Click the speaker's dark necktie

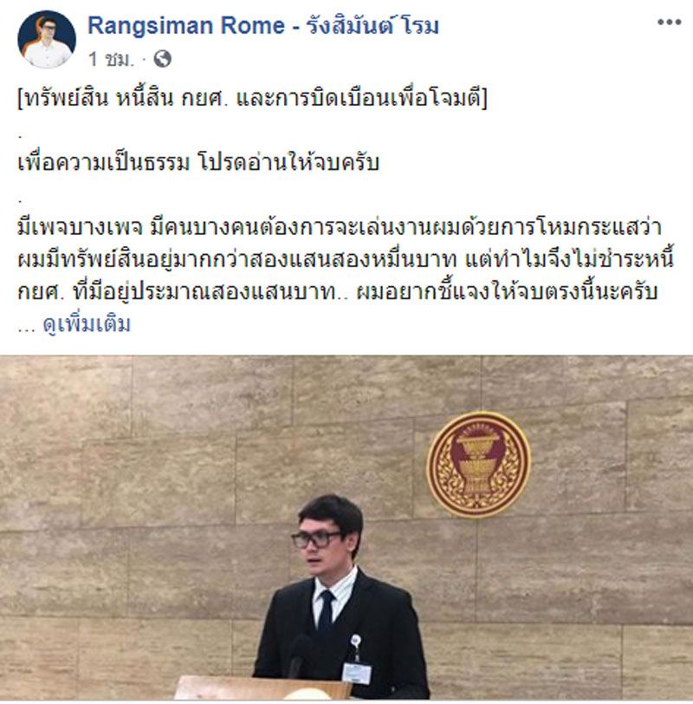tap(325, 610)
